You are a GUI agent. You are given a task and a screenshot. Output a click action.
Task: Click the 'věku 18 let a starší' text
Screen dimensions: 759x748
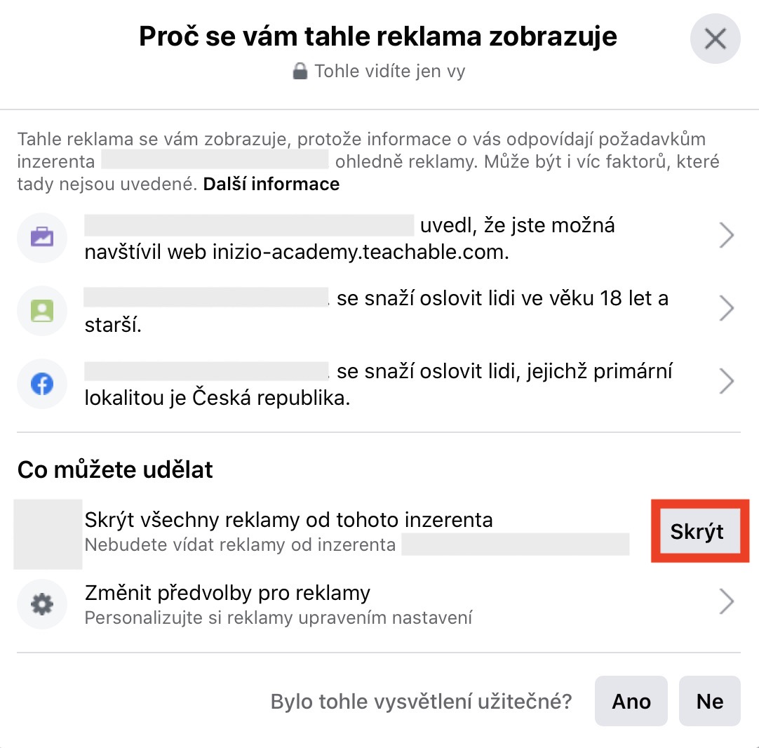coord(502,298)
